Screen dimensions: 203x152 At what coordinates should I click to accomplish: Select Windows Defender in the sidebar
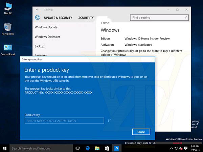point(47,36)
